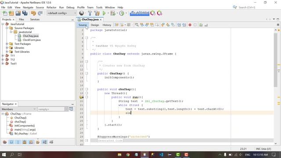The image size is (281, 158).
Task: Click the Toggle Bookmark icon in editor toolbar
Action: click(x=173, y=25)
